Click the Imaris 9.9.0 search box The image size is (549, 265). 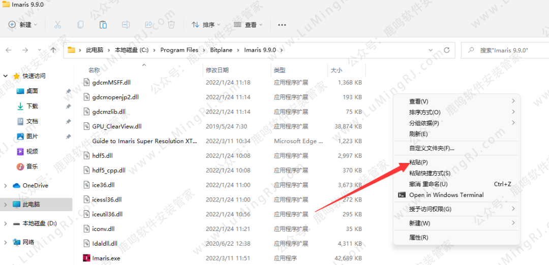click(x=506, y=50)
